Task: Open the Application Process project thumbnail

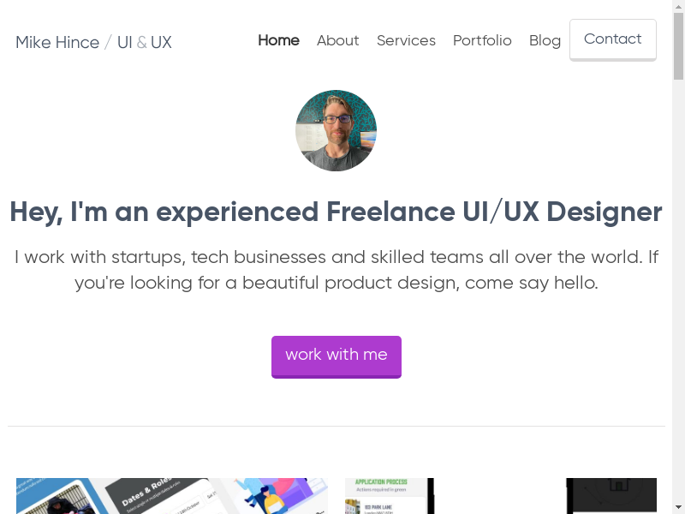Action: pos(390,495)
